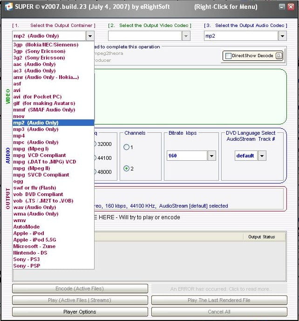Pick amr (Audio Only - Nokia...) option
Viewport: 299px width, 321px height.
[54, 77]
